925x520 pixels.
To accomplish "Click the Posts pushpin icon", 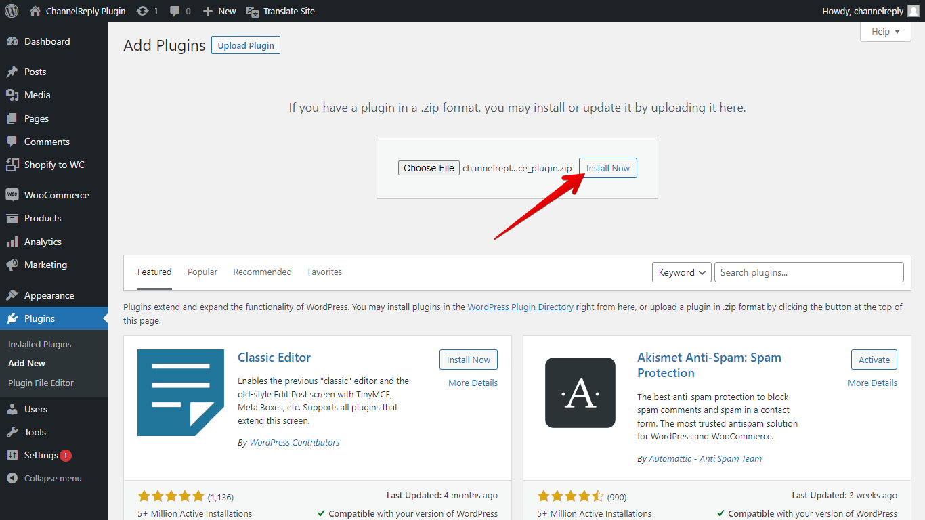I will [x=12, y=72].
